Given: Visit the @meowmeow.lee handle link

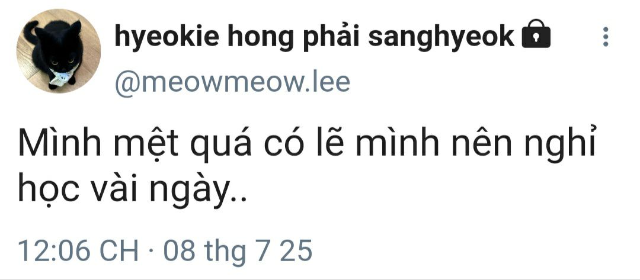Looking at the screenshot, I should pos(232,82).
